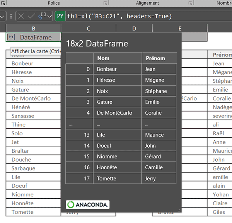Screen dimensions: 232x223
Task: Select column C header
Action: point(89,28)
